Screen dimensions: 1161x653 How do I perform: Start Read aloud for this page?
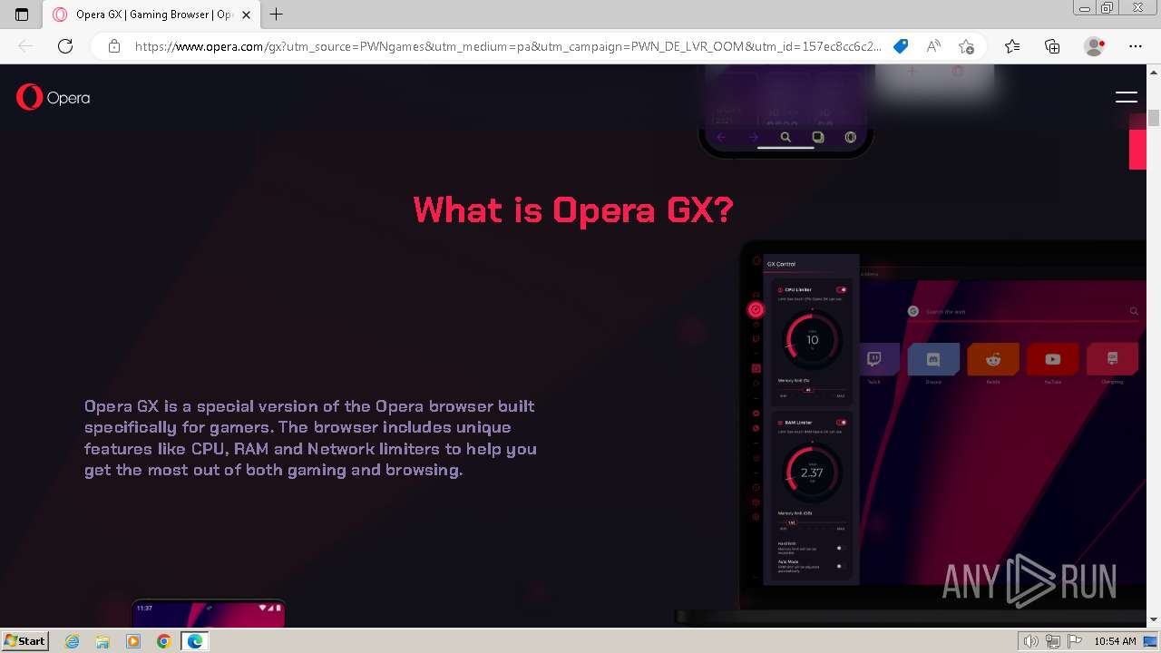coord(933,46)
